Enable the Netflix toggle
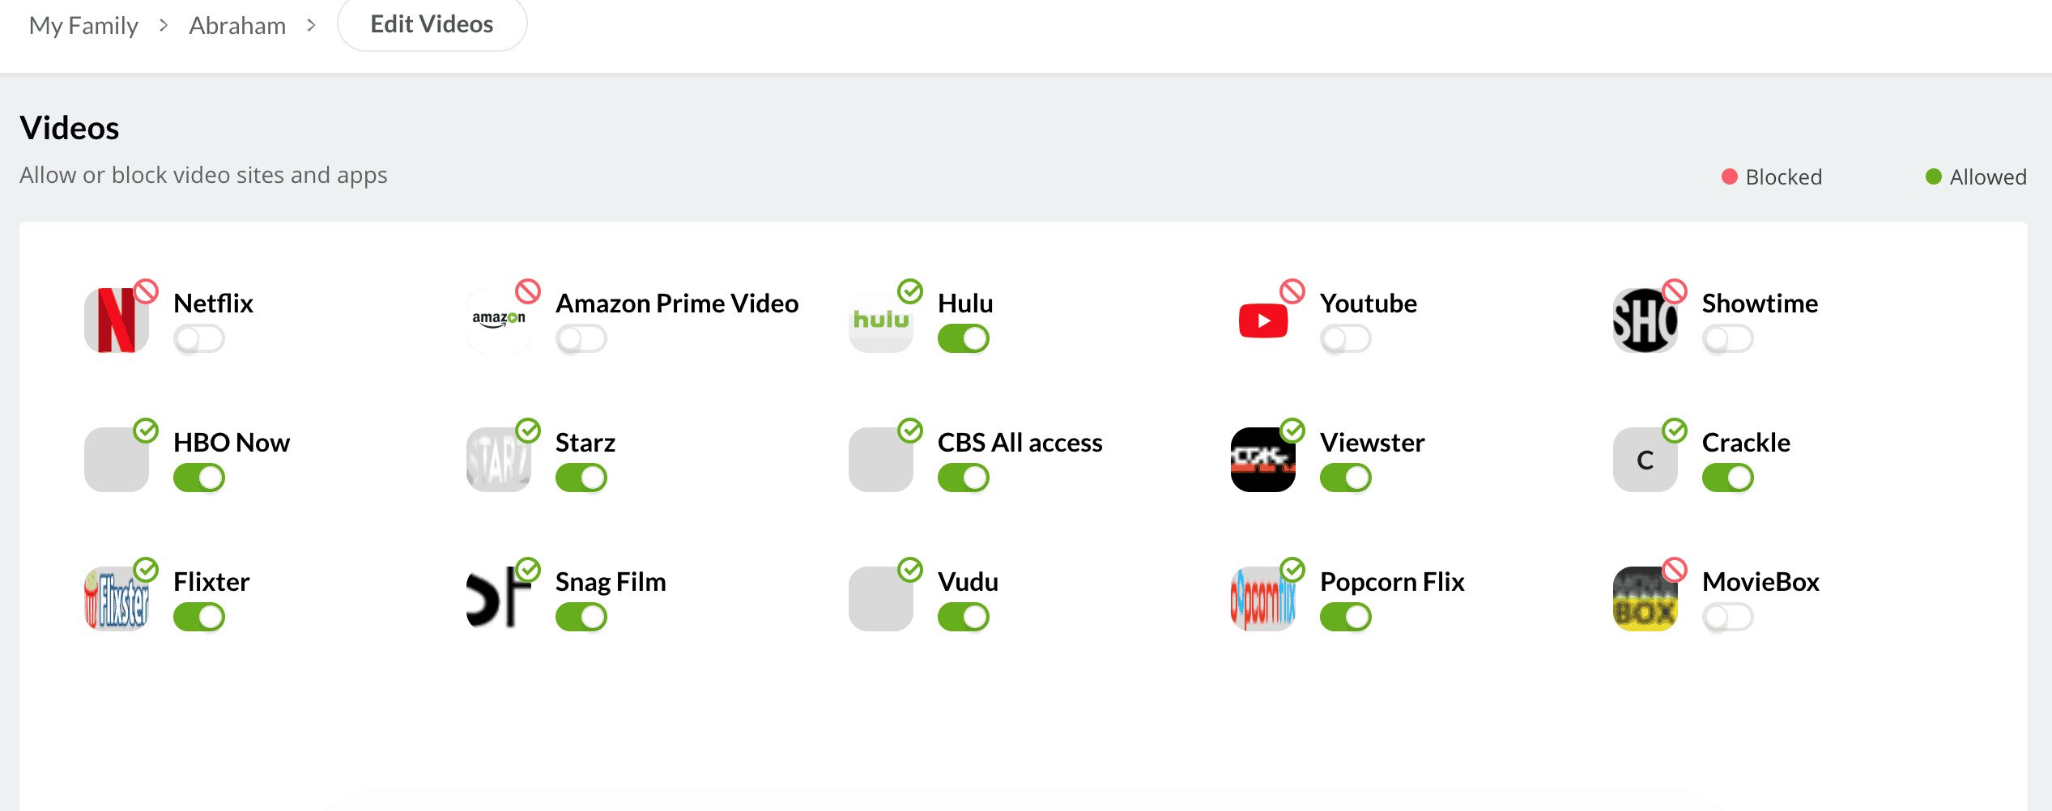Viewport: 2052px width, 811px height. [198, 338]
